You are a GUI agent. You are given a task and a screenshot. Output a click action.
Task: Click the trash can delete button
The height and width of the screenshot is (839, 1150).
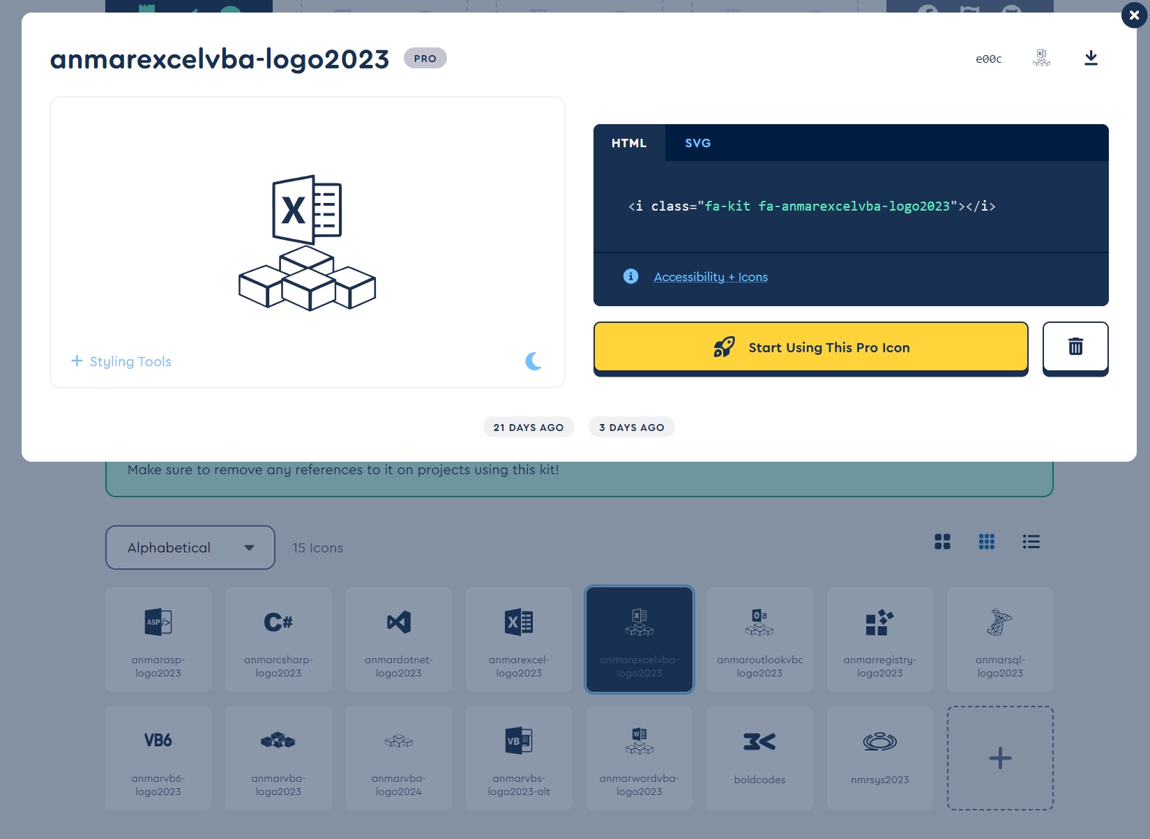(1075, 347)
